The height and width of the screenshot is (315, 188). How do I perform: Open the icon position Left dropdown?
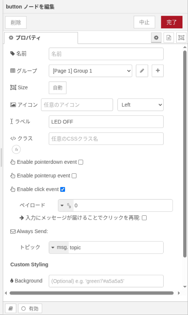pos(140,105)
